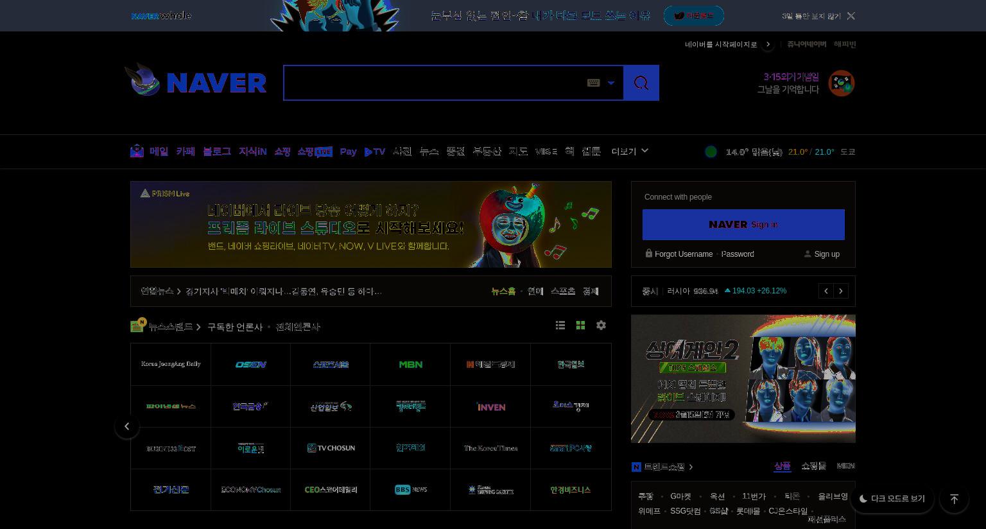Click the Forgot Username link
The image size is (986, 529).
684,254
